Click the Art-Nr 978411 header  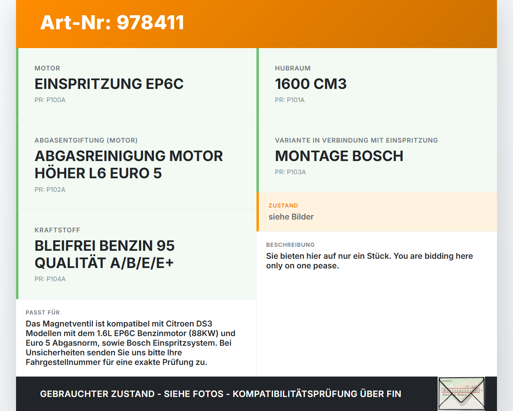[112, 23]
